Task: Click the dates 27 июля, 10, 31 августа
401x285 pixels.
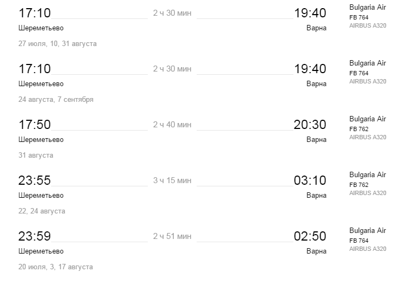Action: pos(58,43)
